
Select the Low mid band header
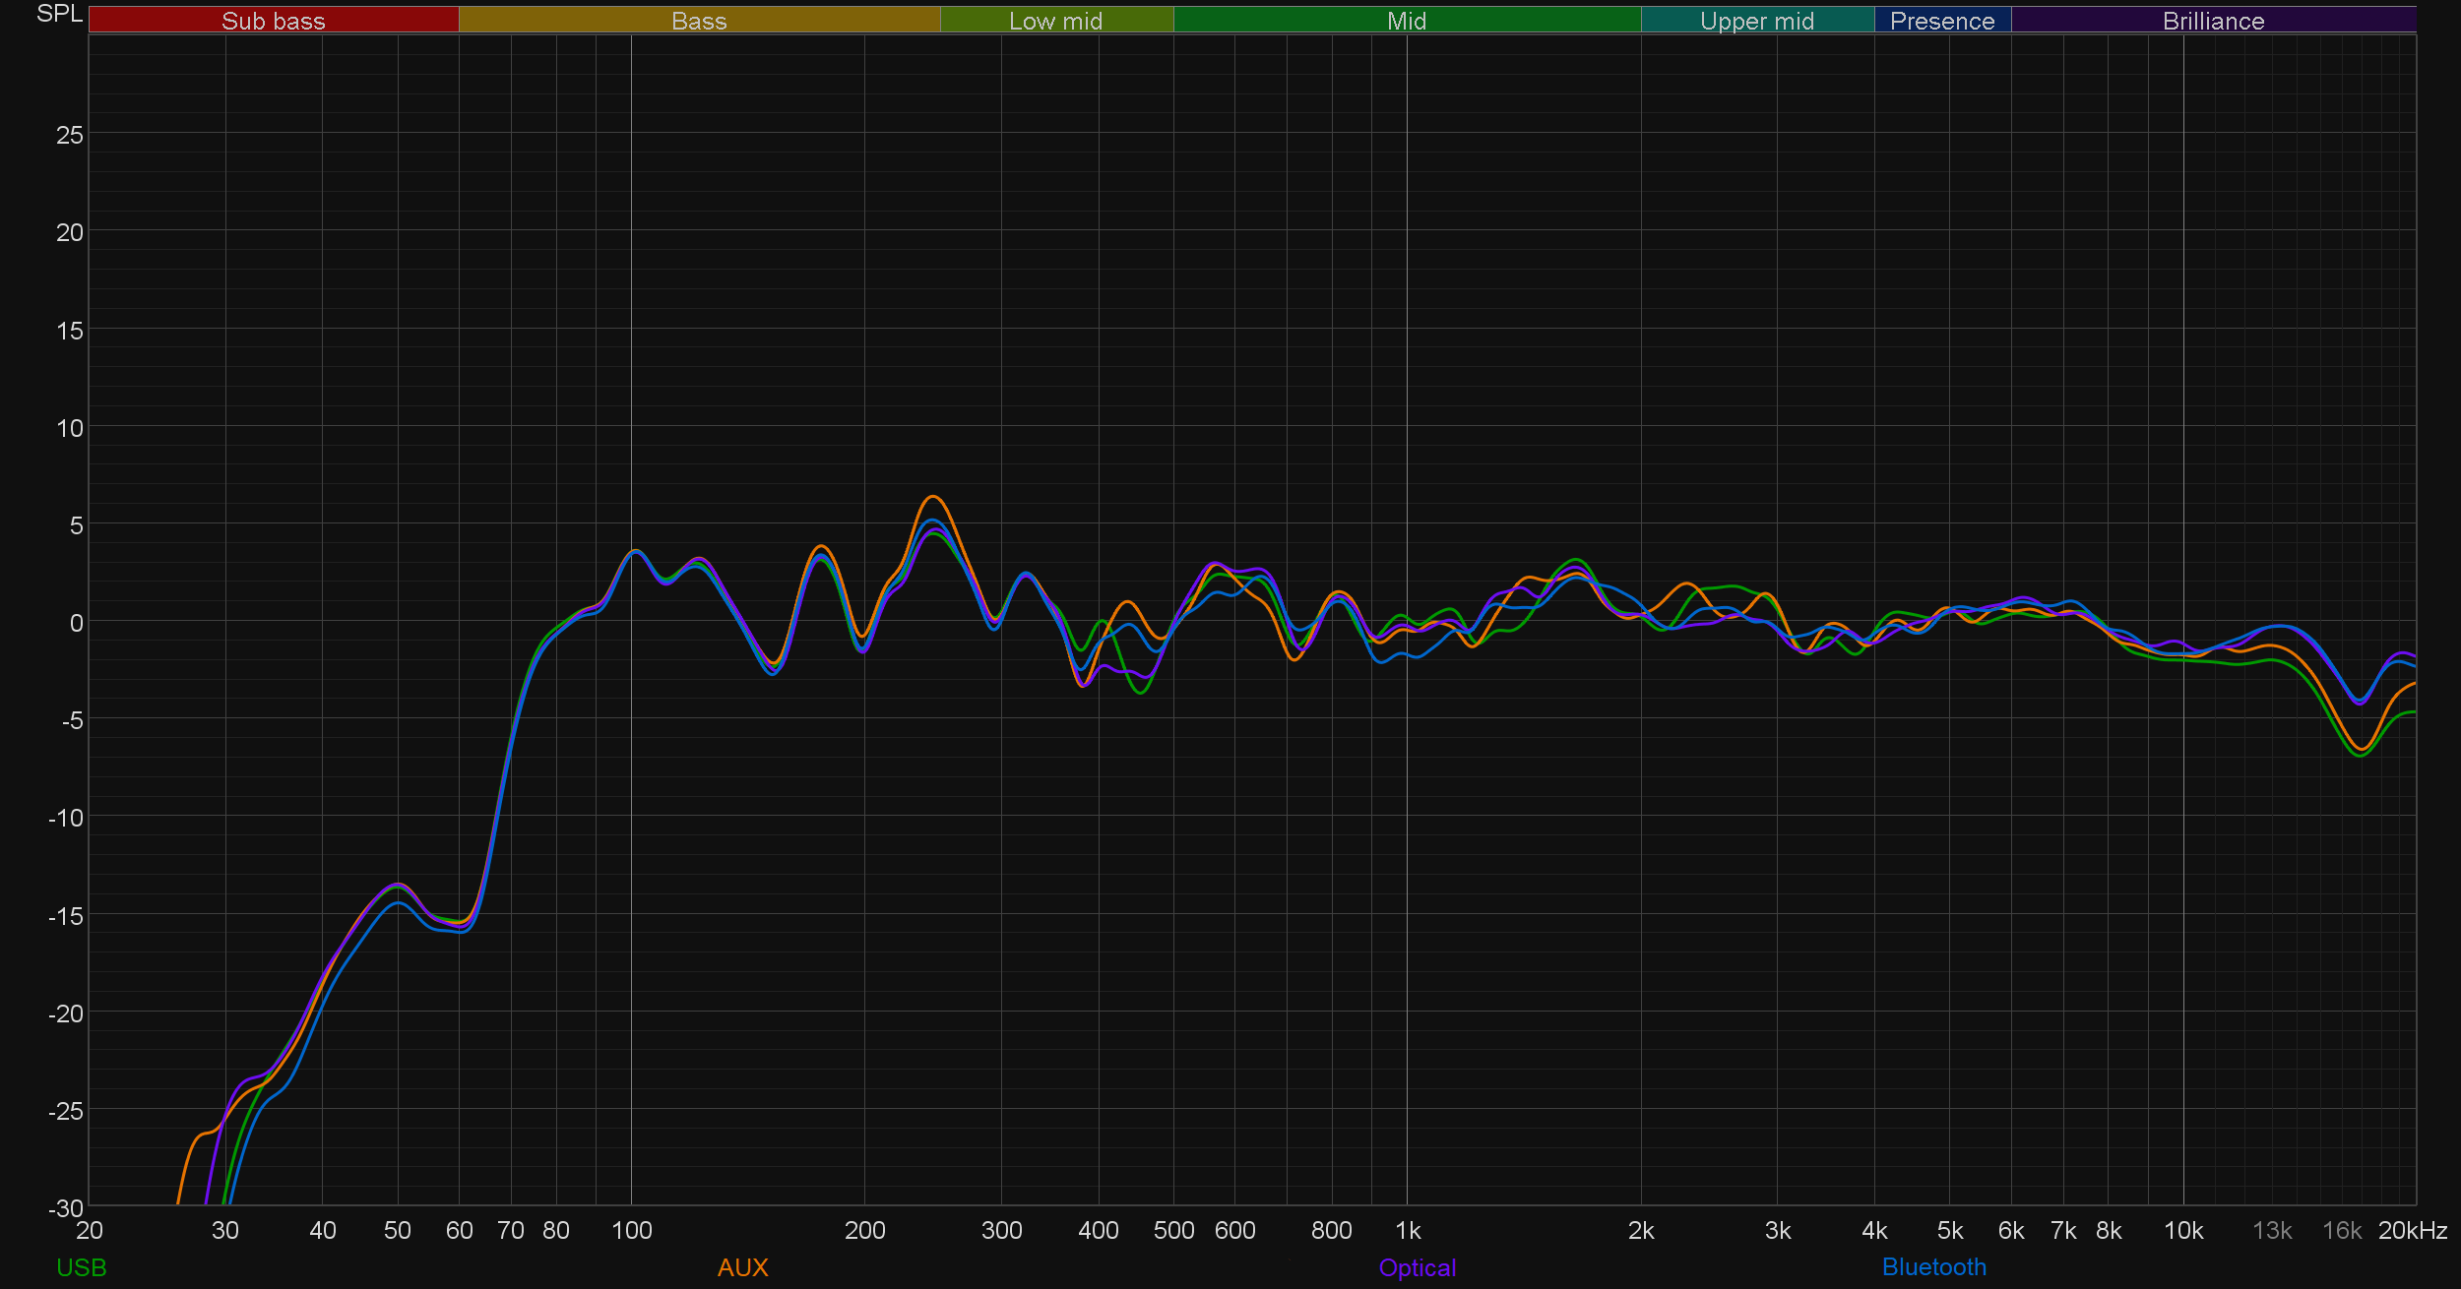point(1056,20)
